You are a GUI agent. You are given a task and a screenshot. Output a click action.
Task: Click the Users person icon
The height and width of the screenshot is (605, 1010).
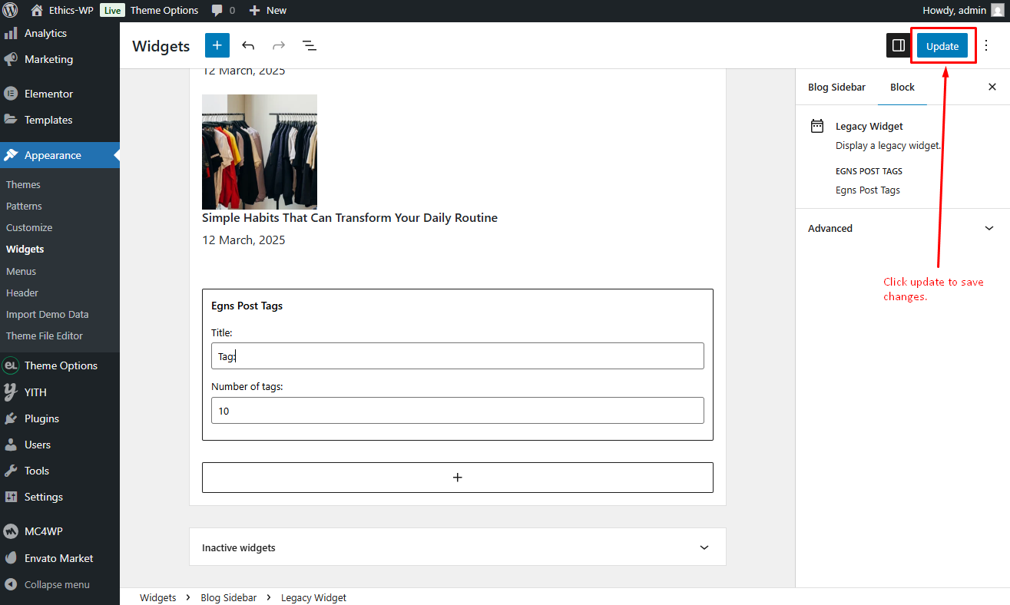pos(11,445)
